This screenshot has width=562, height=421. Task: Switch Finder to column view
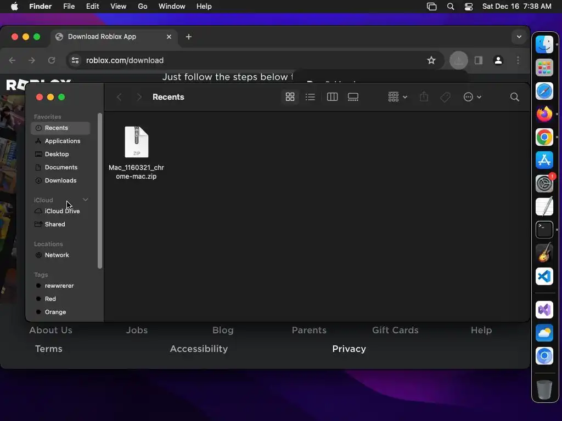click(332, 97)
